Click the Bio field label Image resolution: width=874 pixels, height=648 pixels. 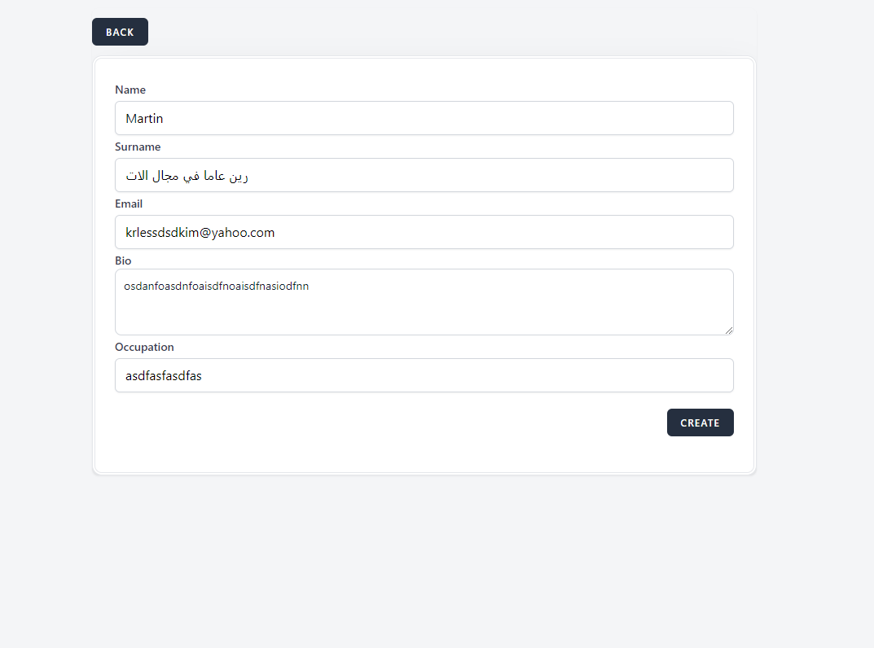point(123,261)
